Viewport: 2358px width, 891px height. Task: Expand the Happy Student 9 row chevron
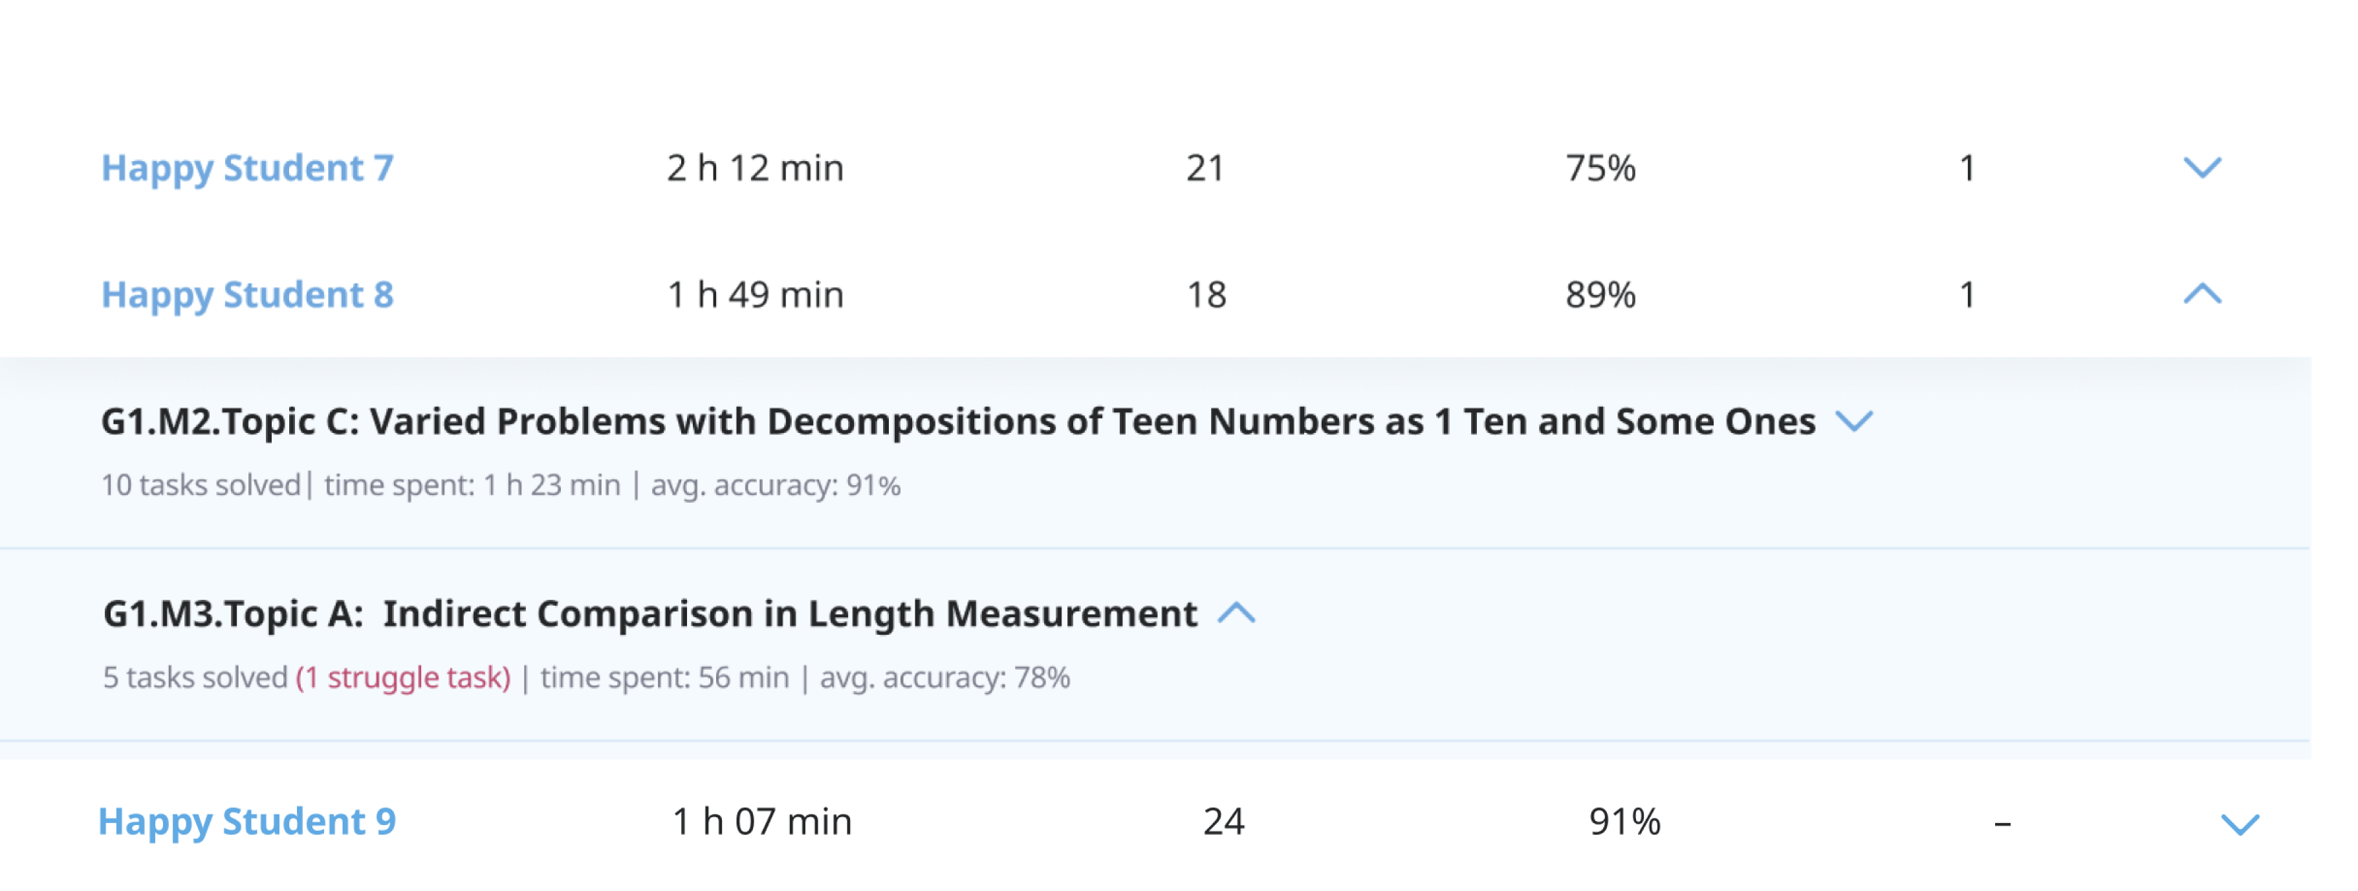pyautogui.click(x=2239, y=823)
